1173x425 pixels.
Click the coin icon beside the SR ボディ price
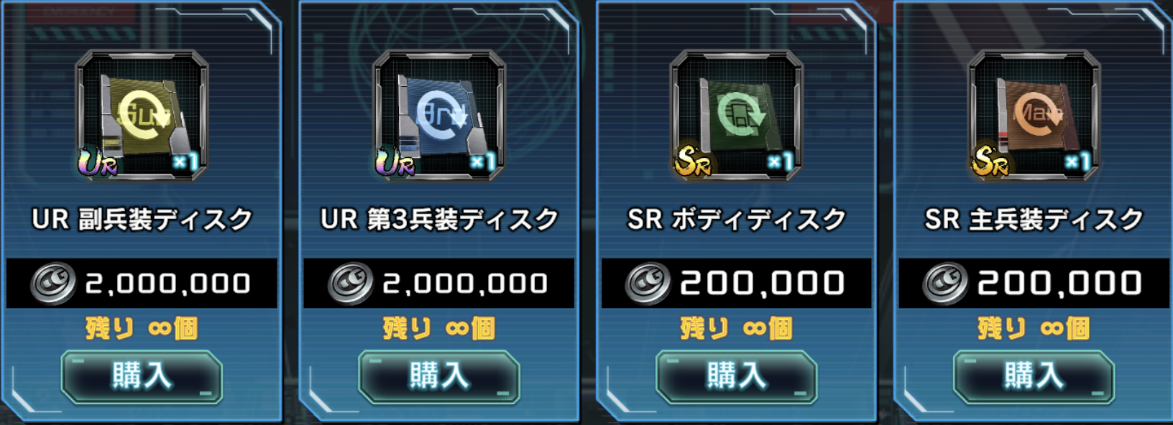(648, 283)
